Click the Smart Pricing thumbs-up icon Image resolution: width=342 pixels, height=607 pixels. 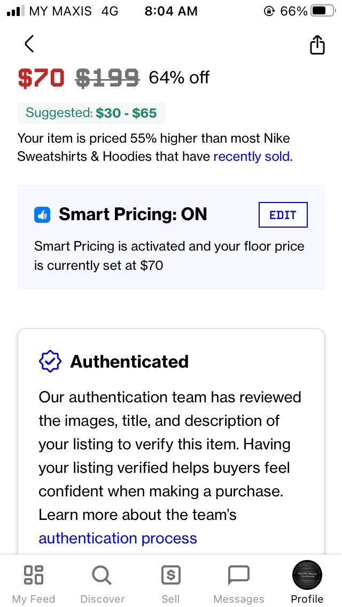(42, 215)
